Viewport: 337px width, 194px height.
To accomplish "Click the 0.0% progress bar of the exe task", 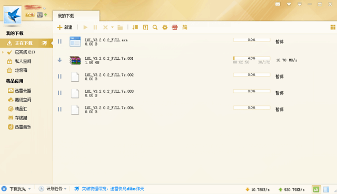I will pos(252,40).
